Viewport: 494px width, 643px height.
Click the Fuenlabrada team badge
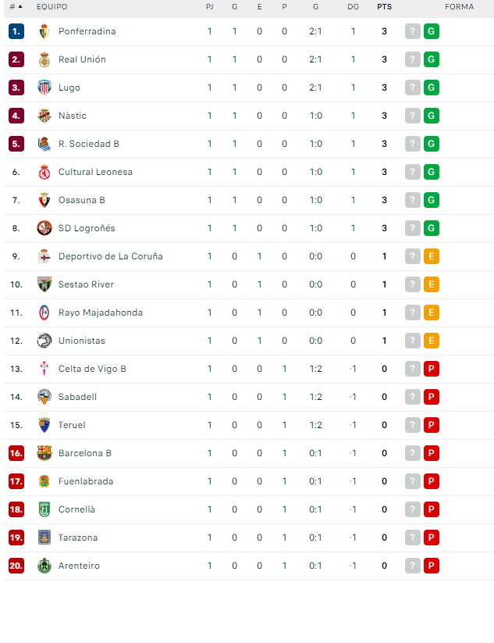[44, 481]
